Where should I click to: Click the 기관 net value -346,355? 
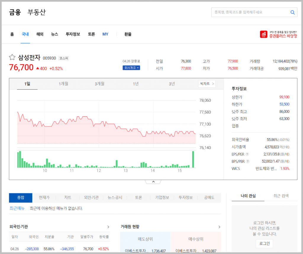point(67,249)
